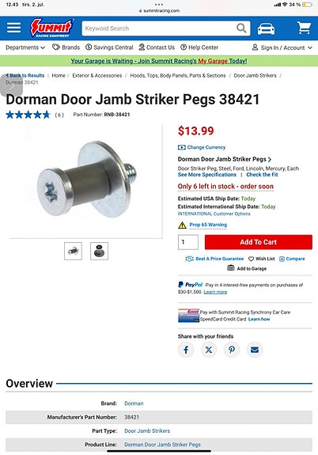The width and height of the screenshot is (318, 455).
Task: Open Dorman Door Jamb Striker Pegs chevron link
Action: (x=225, y=159)
